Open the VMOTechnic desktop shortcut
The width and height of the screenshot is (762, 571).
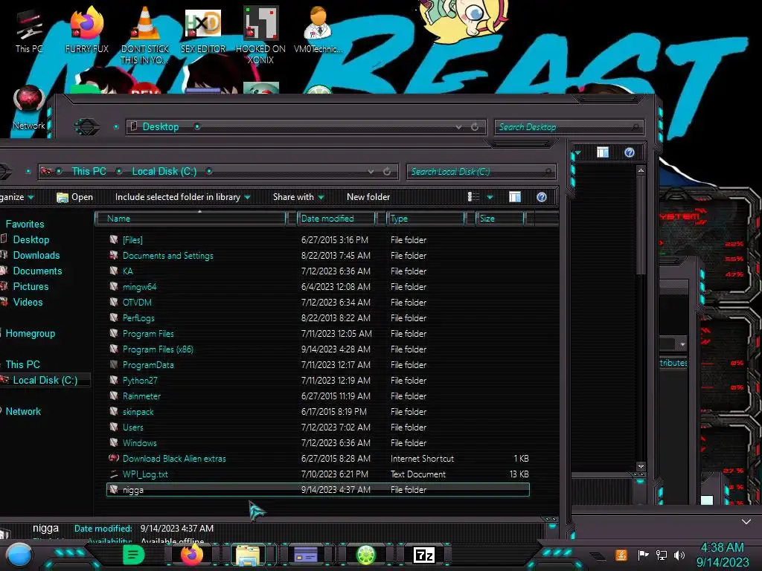pos(318,30)
